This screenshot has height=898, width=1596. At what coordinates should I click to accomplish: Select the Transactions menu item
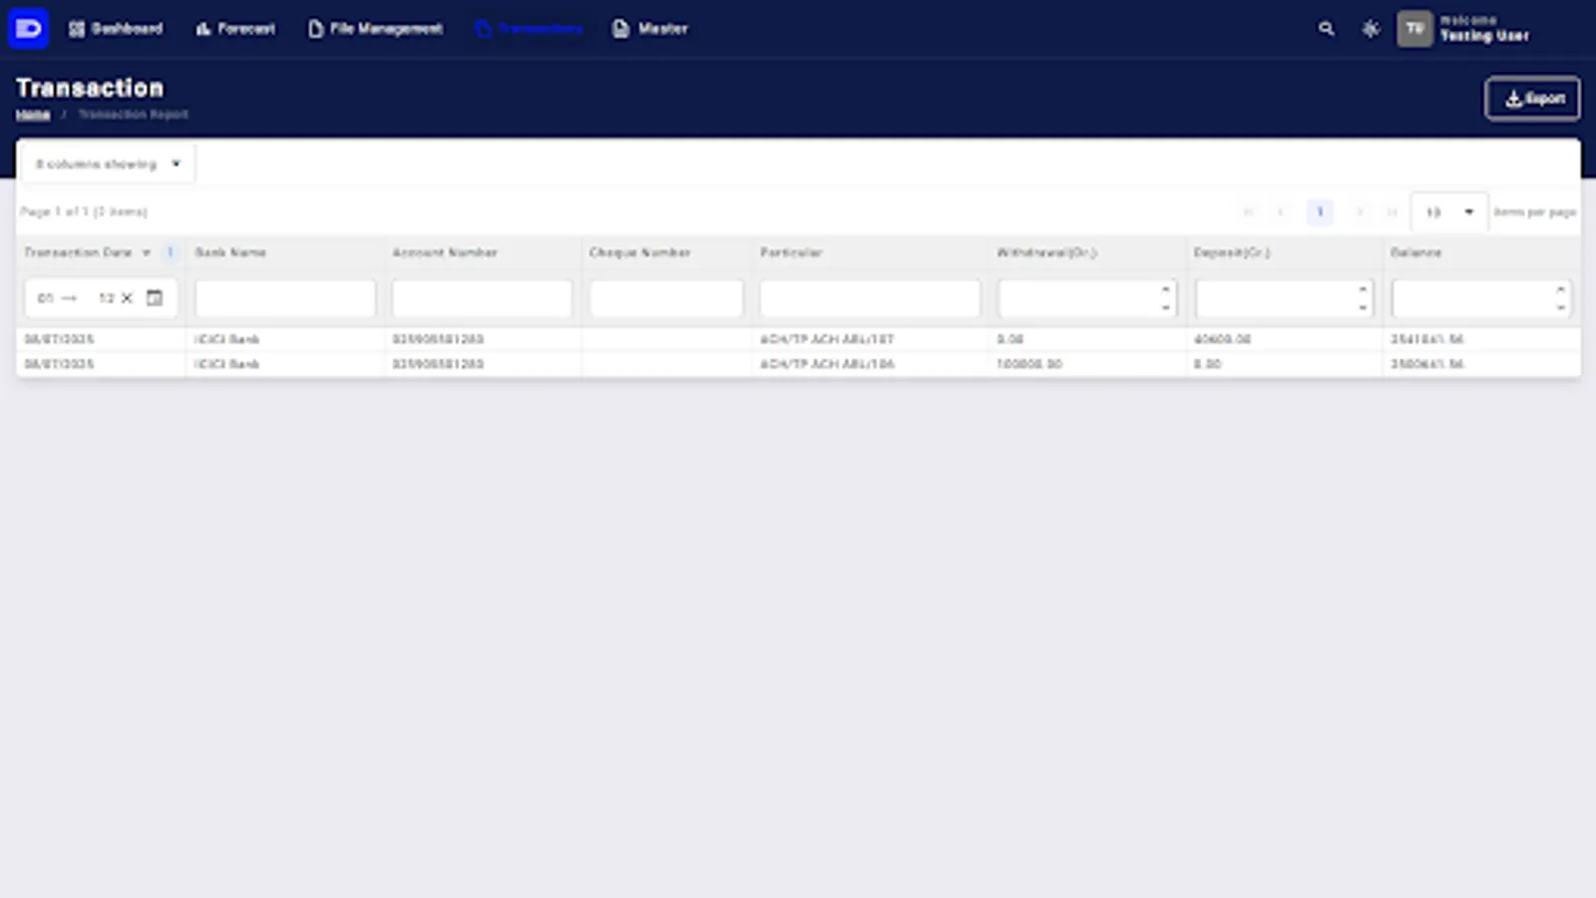click(530, 29)
